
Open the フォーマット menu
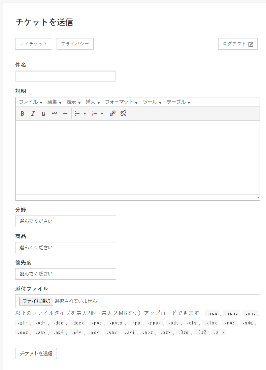(x=121, y=102)
